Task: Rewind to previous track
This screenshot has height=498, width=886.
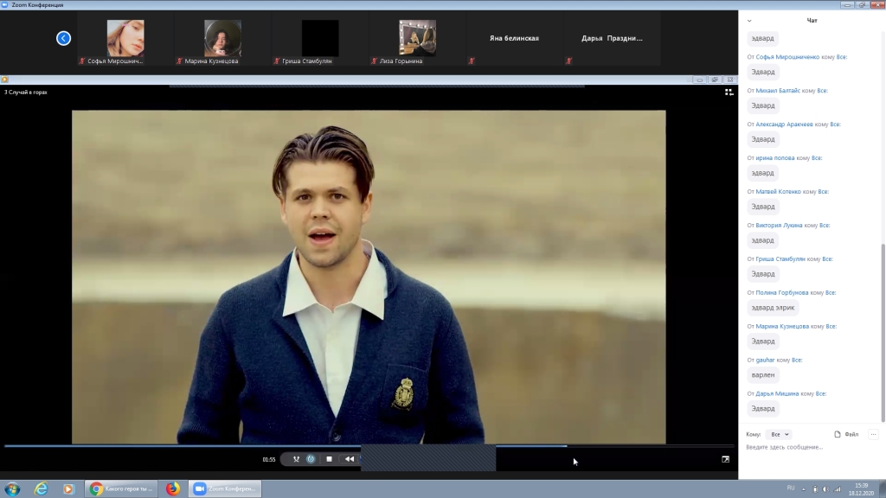Action: click(350, 459)
